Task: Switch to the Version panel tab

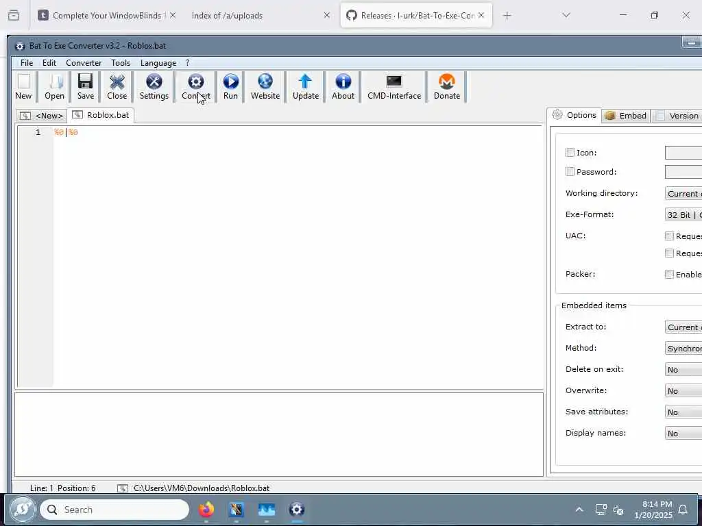Action: click(677, 116)
